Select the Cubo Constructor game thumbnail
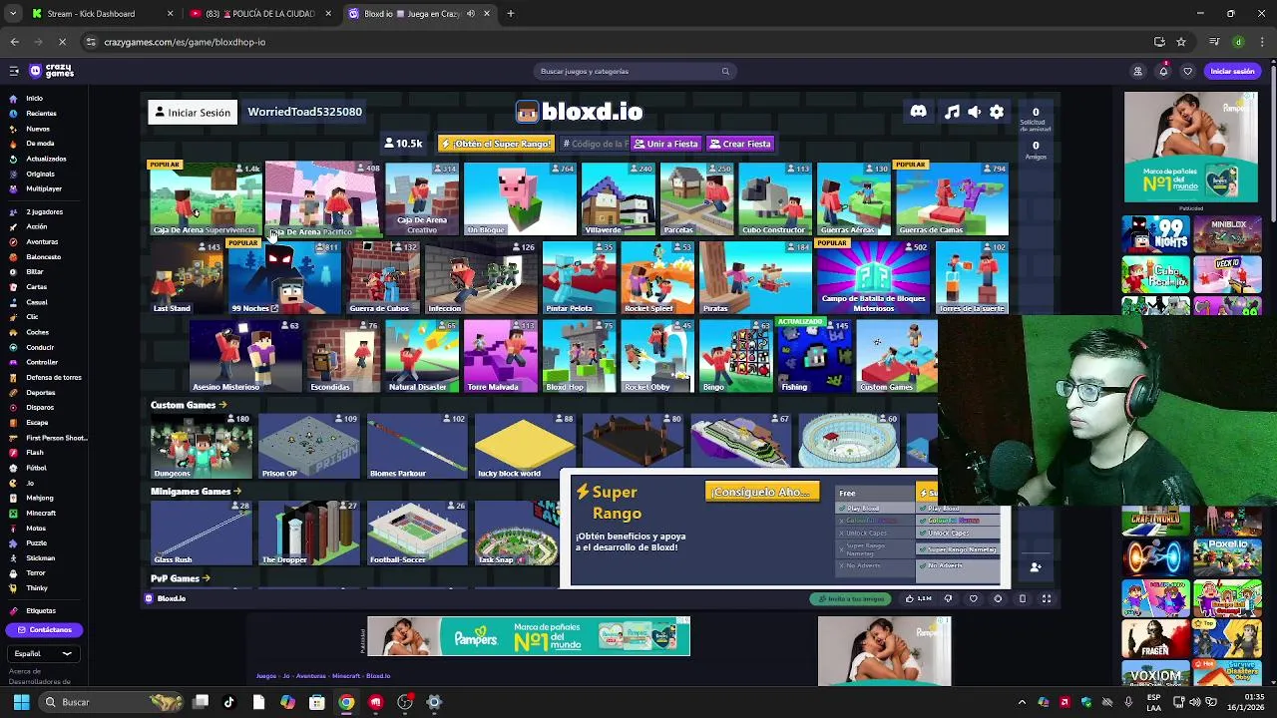Image resolution: width=1277 pixels, height=718 pixels. coord(773,199)
